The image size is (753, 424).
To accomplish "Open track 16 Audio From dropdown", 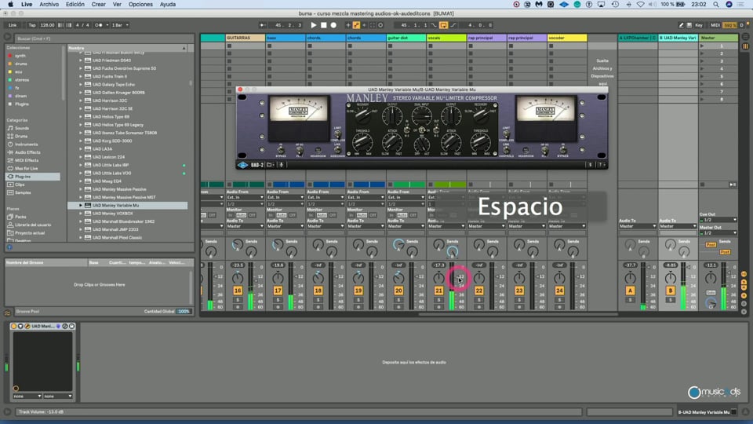I will click(x=245, y=197).
